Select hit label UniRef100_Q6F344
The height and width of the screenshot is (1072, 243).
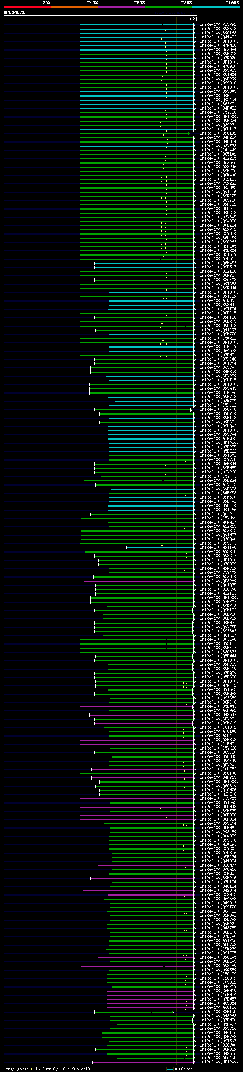(218, 464)
